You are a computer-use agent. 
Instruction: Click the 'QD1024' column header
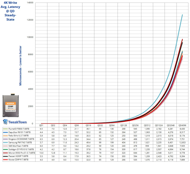[159, 125]
